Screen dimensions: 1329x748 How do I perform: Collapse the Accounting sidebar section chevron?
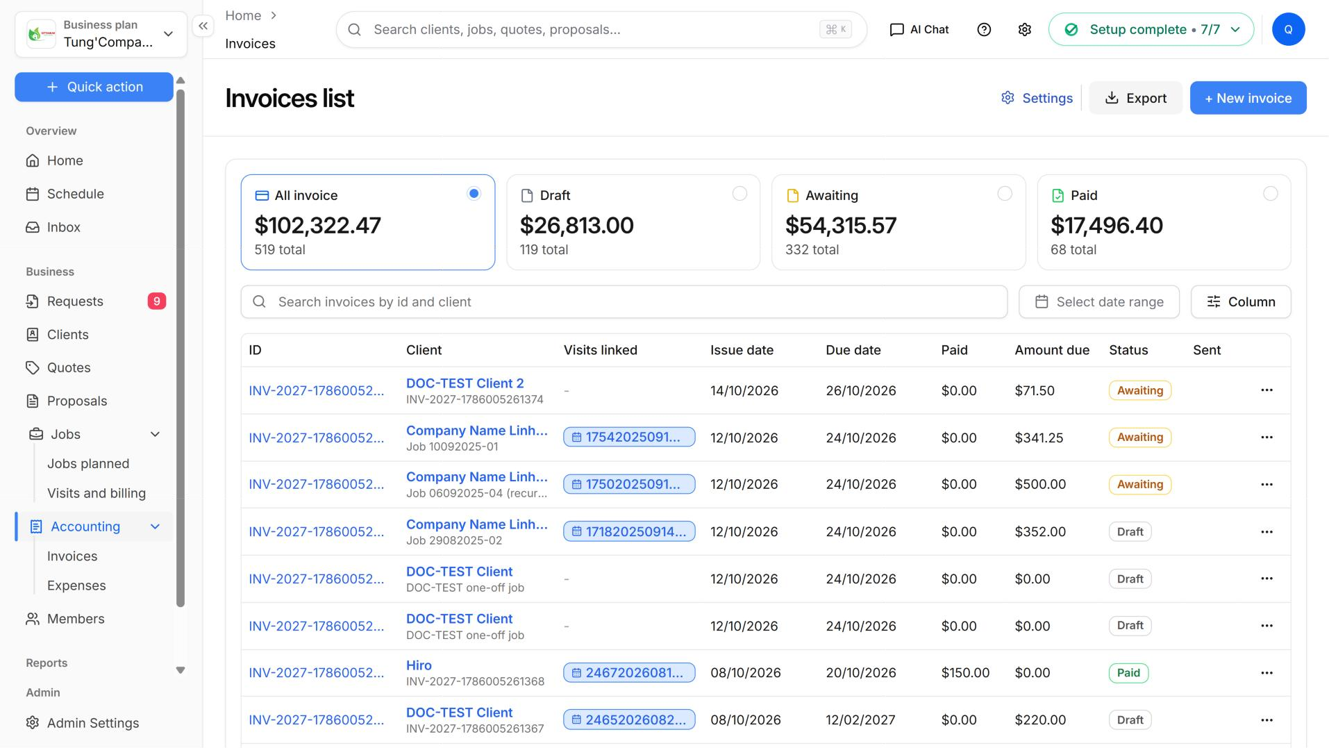pyautogui.click(x=155, y=527)
